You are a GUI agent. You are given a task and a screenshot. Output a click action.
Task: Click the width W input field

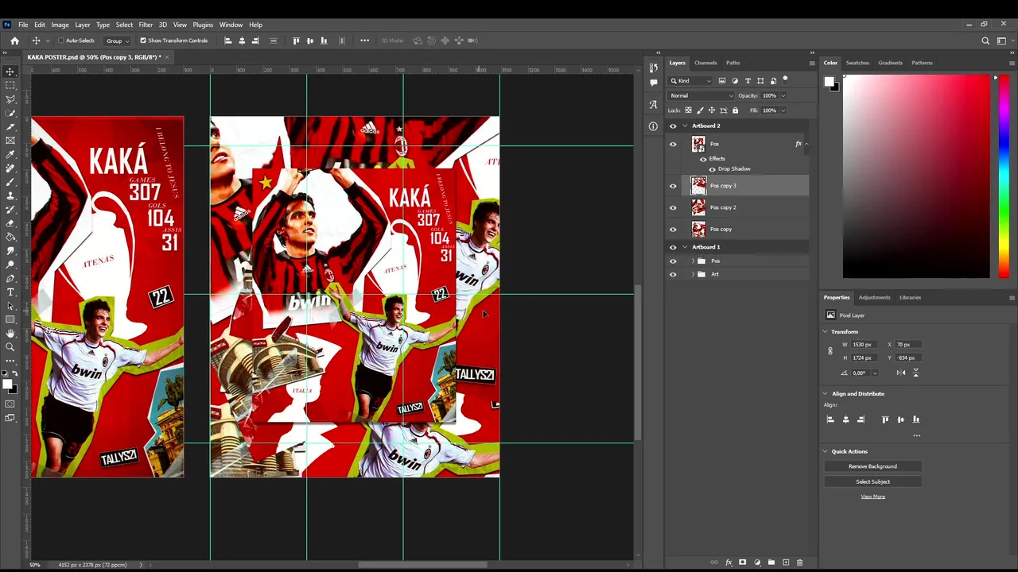pos(866,345)
